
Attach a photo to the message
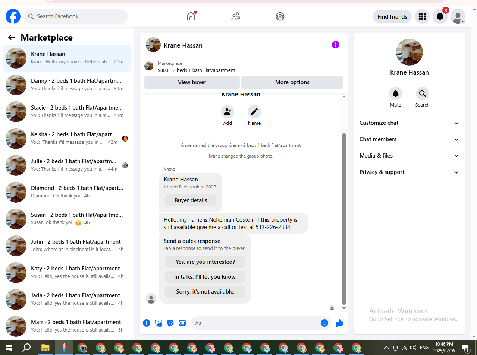coord(159,323)
